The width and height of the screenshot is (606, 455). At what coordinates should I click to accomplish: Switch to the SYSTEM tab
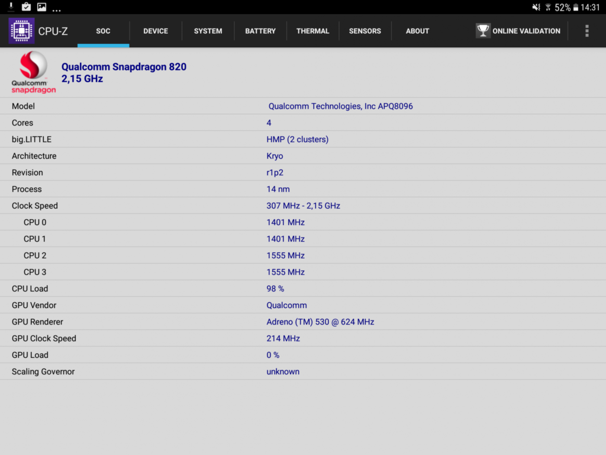pos(208,31)
